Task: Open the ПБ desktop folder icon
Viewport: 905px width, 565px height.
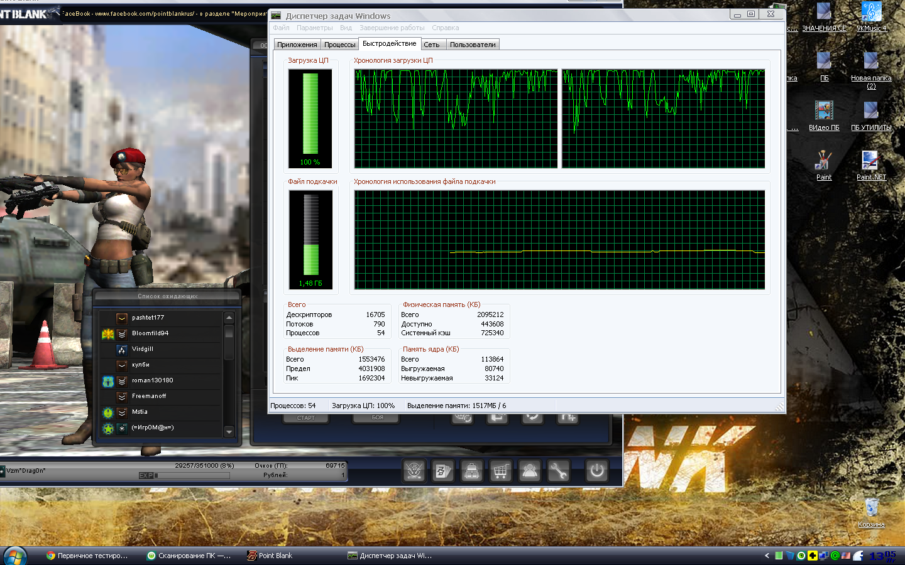Action: point(824,67)
